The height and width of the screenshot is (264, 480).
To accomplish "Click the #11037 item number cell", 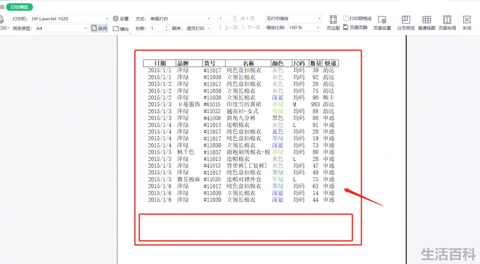I will [x=212, y=152].
